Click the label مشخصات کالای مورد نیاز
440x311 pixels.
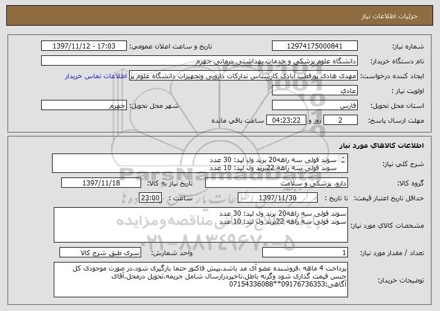click(387, 225)
